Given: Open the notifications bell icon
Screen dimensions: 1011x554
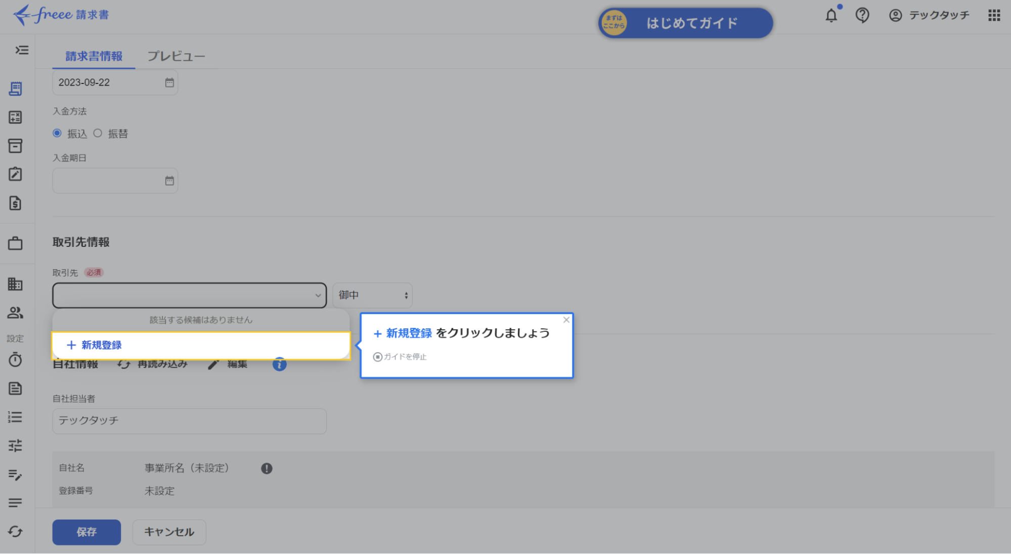Looking at the screenshot, I should (831, 15).
